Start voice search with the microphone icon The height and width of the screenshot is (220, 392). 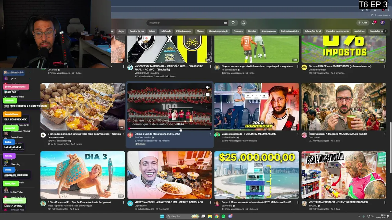(243, 23)
